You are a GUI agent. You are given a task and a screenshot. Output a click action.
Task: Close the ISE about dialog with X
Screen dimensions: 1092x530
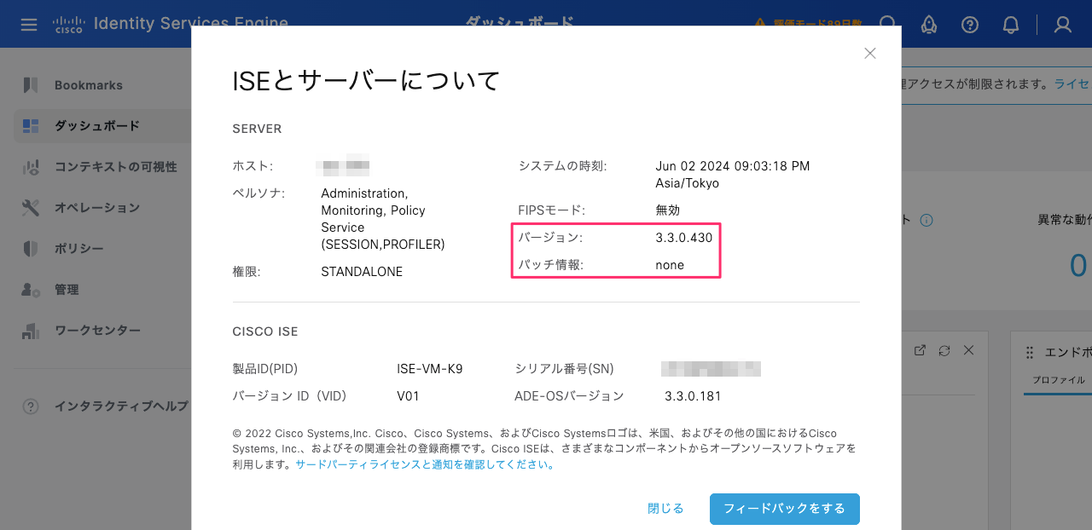coord(870,53)
